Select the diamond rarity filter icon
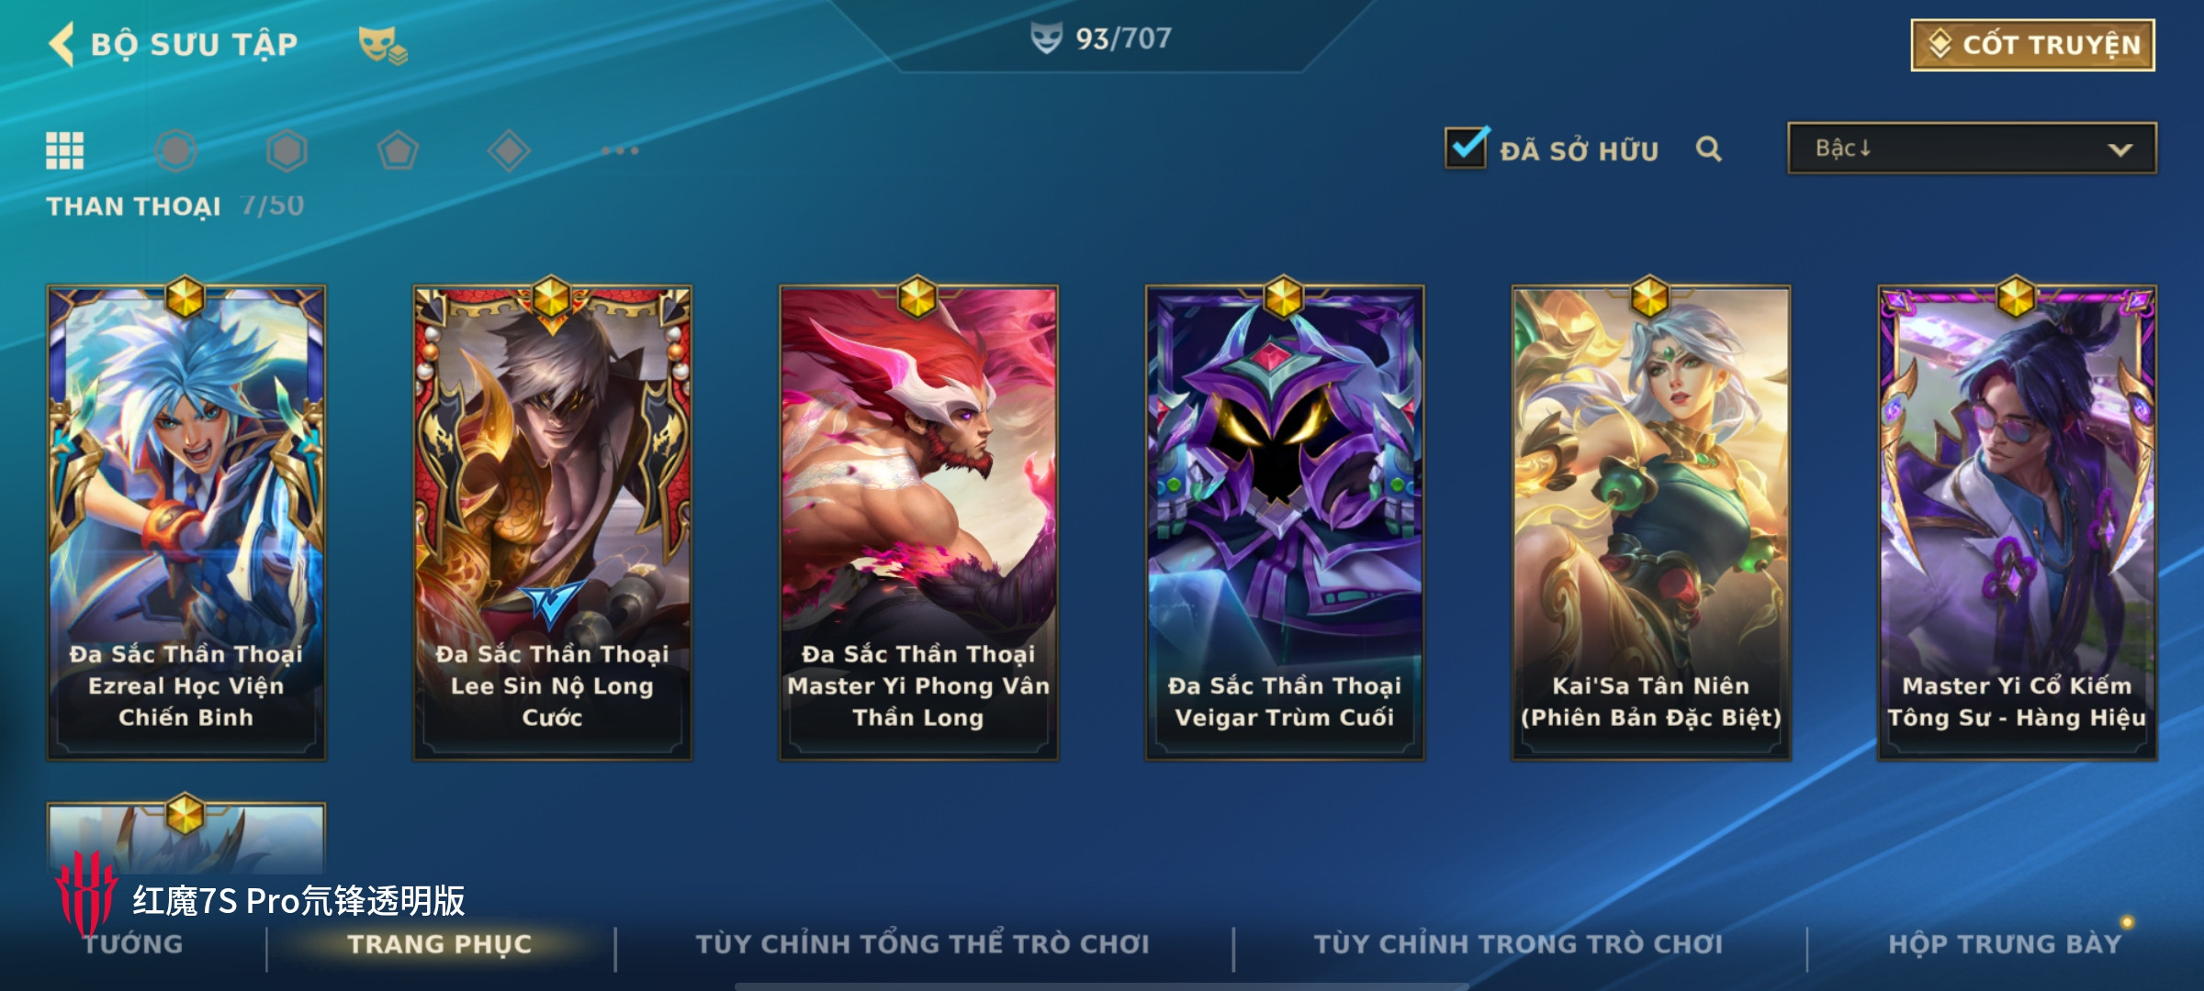Screen dimensions: 2204x991 (x=509, y=150)
